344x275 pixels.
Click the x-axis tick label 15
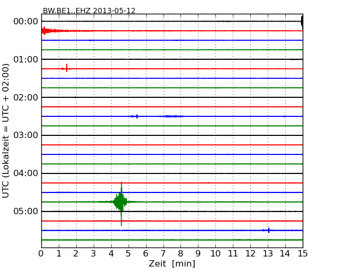point(303,254)
